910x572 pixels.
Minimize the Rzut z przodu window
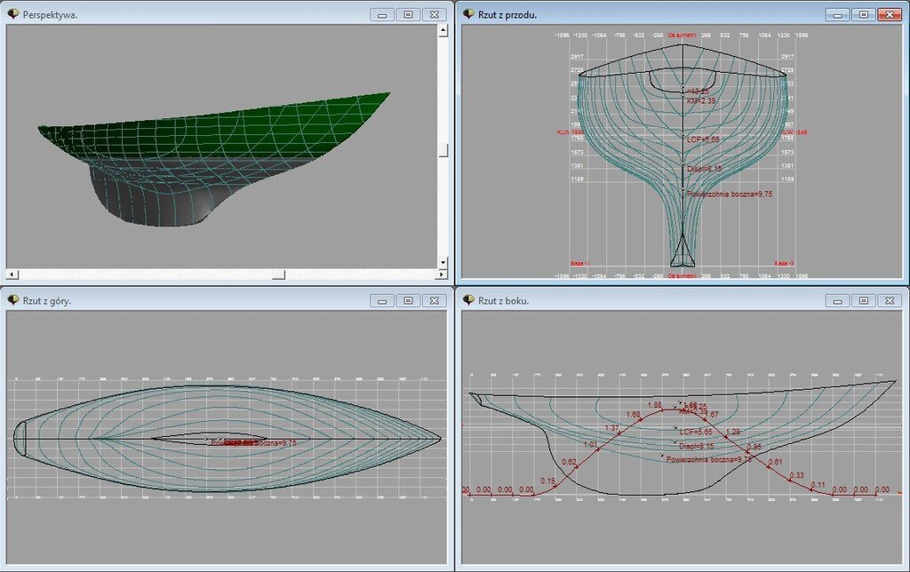point(837,14)
